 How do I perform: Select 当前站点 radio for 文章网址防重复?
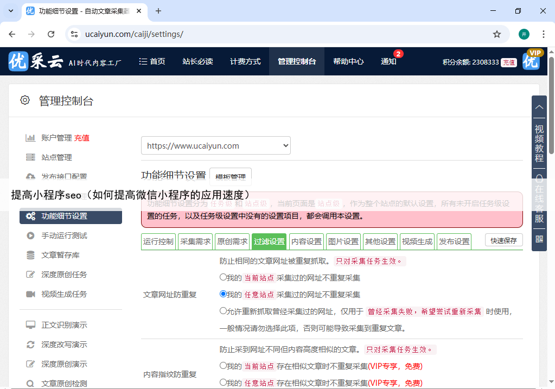223,277
